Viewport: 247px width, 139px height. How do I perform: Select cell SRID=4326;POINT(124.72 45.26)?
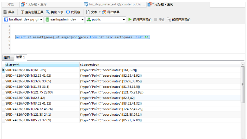(42, 109)
